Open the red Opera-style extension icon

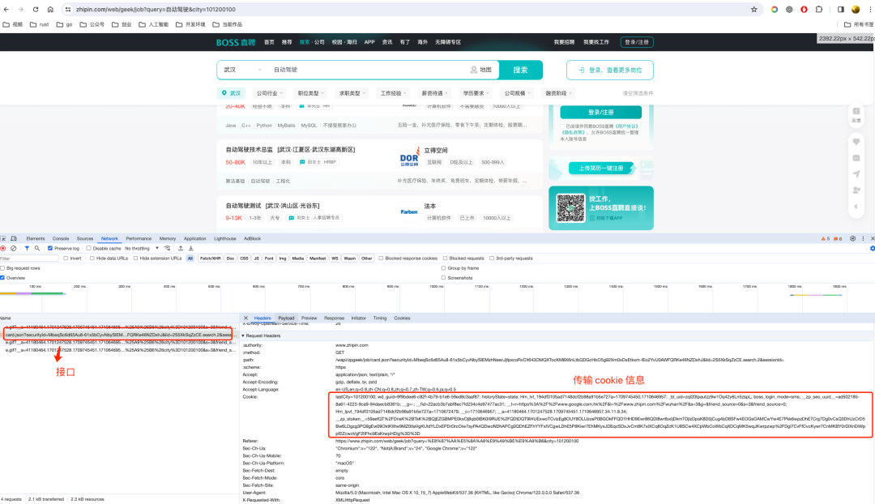point(804,10)
